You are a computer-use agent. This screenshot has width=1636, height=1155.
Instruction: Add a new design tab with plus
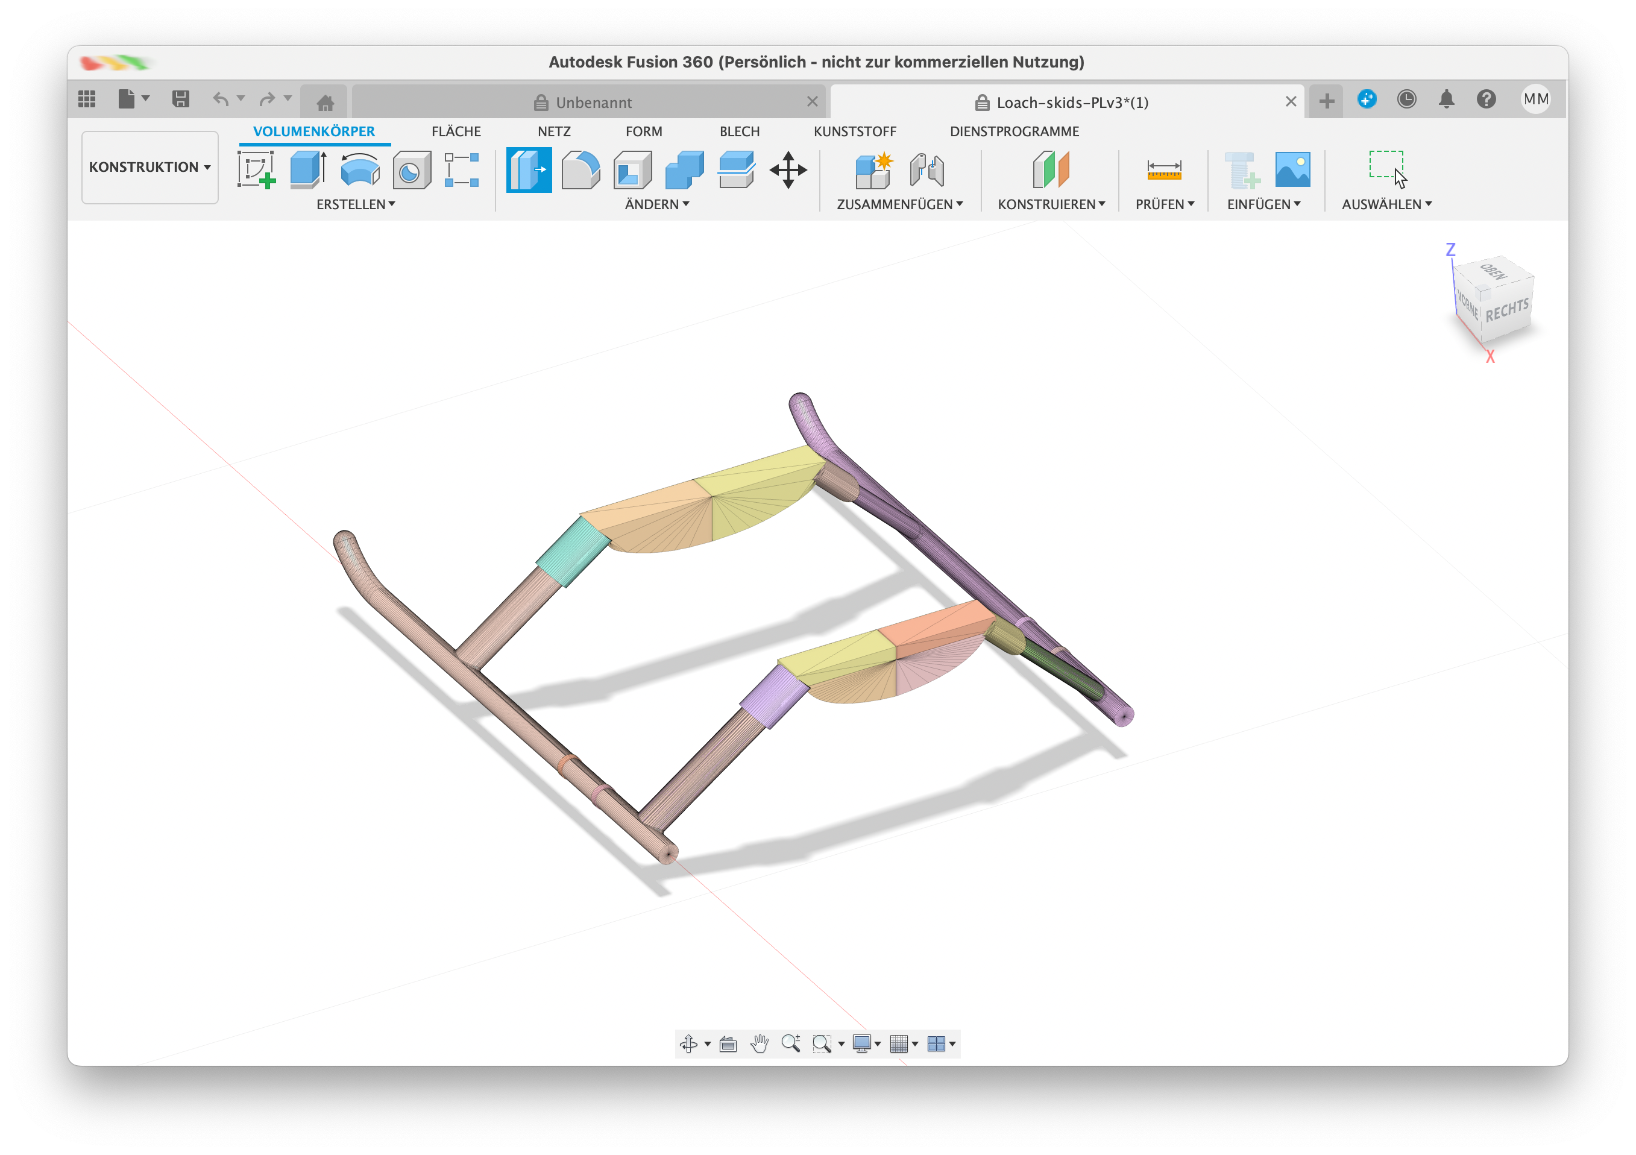(1327, 102)
